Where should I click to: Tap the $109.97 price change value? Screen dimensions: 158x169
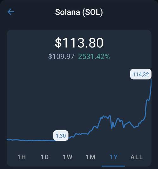click(x=61, y=56)
